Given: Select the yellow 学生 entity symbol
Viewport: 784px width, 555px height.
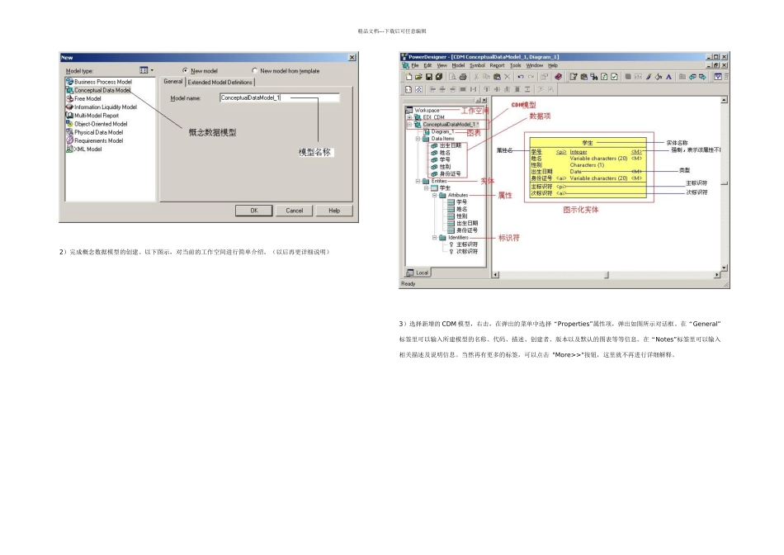Looking at the screenshot, I should (x=588, y=168).
